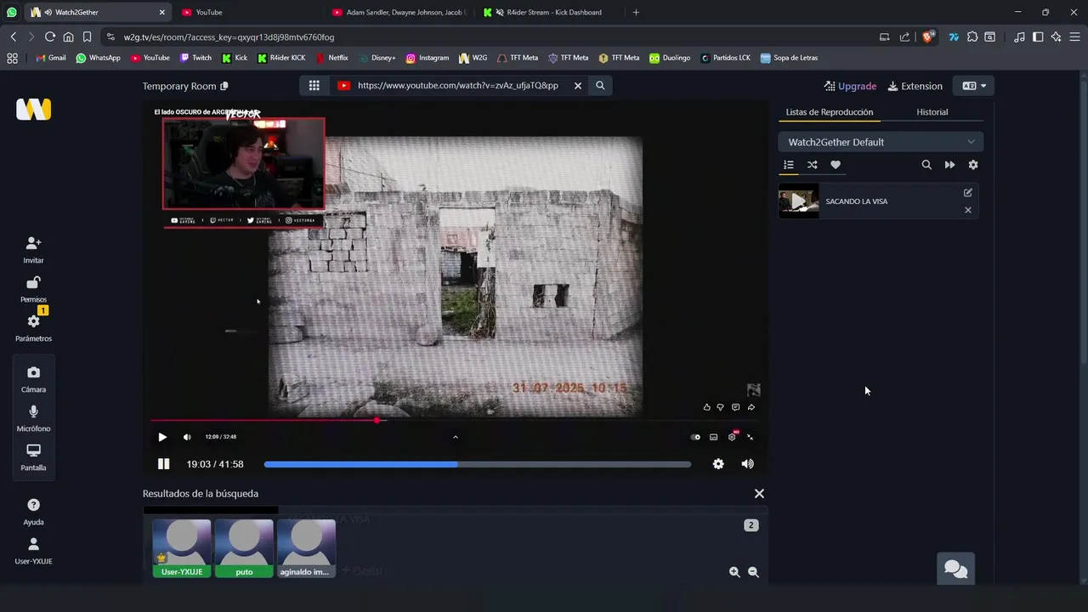The width and height of the screenshot is (1088, 612).
Task: Open the Invitar option in sidebar
Action: coord(33,250)
